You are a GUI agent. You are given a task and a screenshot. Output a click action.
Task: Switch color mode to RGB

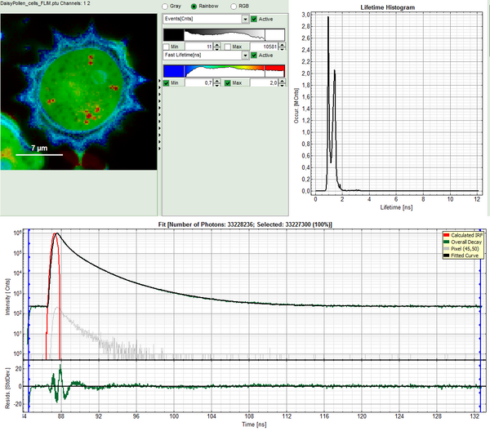pyautogui.click(x=232, y=7)
